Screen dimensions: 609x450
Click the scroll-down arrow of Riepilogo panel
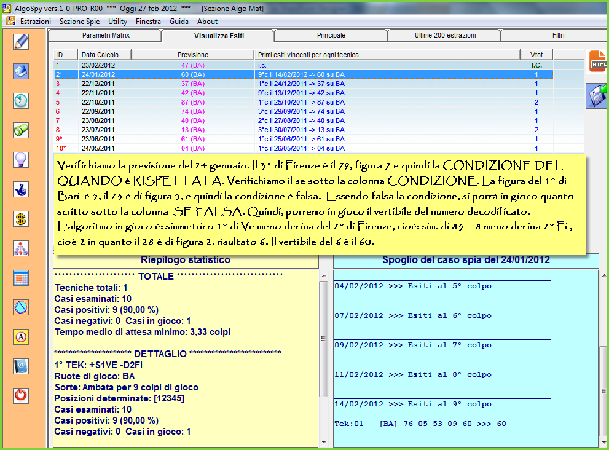[x=324, y=442]
